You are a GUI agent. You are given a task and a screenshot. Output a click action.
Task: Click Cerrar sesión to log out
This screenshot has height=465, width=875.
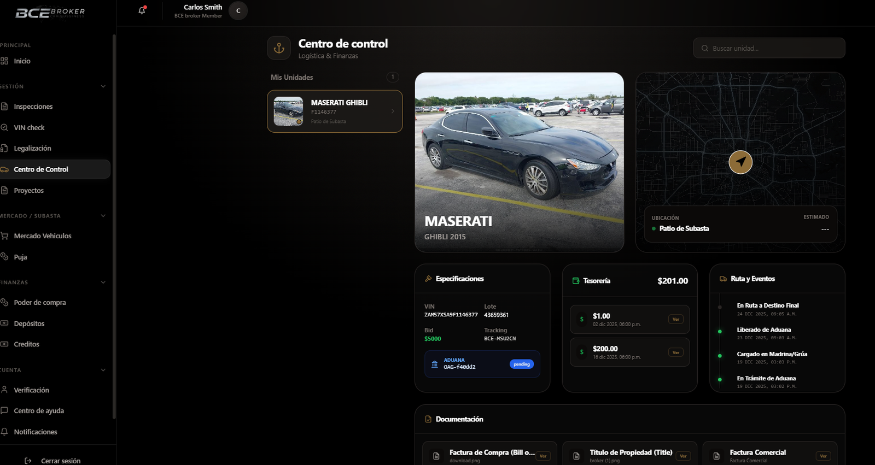61,461
